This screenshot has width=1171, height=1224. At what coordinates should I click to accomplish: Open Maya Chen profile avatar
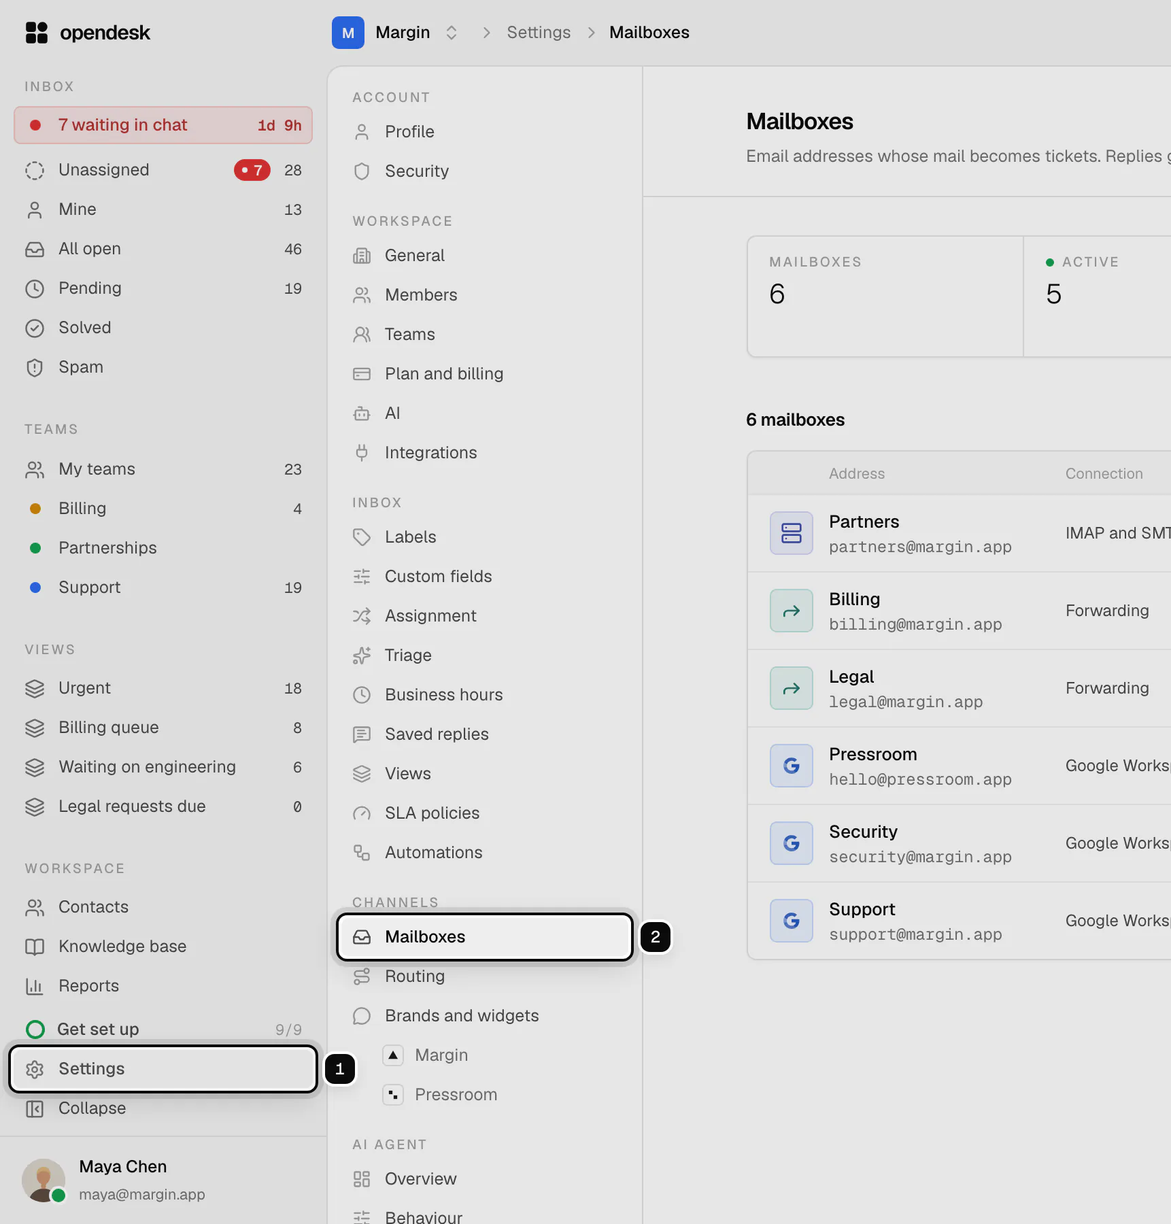(44, 1180)
